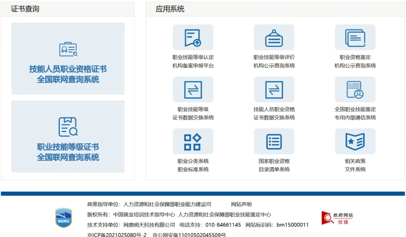Viewport: 406px width, 237px height.
Task: Open 职业资格鉴定机构公示查询系统 stacked-pages icon
Action: (355, 37)
